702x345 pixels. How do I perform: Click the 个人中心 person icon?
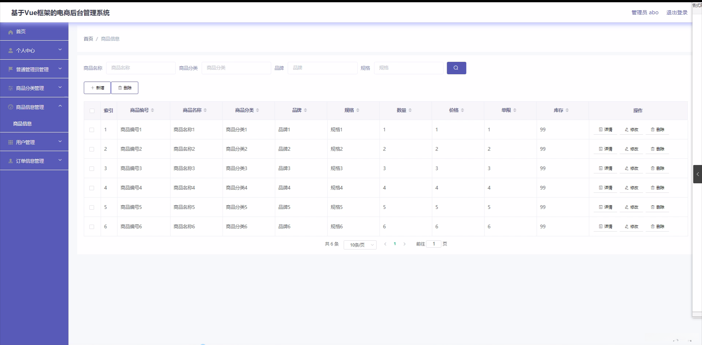[x=11, y=50]
